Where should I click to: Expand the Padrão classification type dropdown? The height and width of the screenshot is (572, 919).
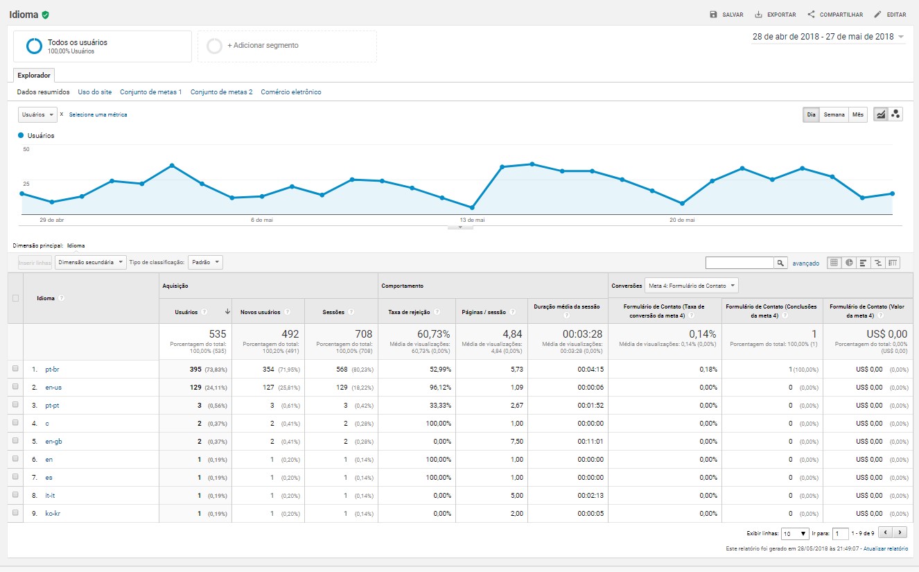[205, 262]
